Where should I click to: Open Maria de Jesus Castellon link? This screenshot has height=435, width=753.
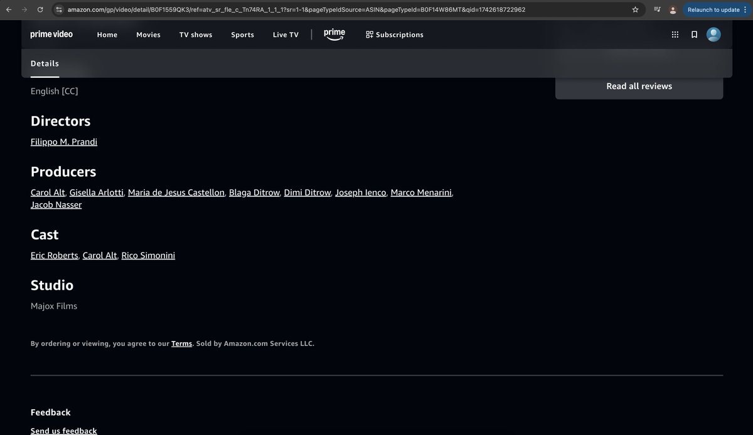[x=176, y=192]
